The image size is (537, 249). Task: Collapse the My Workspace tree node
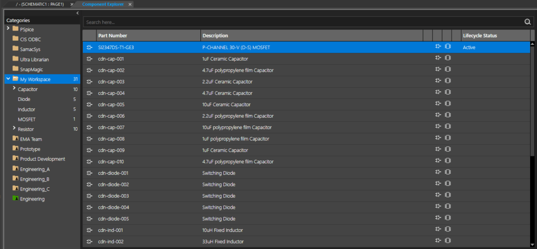pos(8,79)
